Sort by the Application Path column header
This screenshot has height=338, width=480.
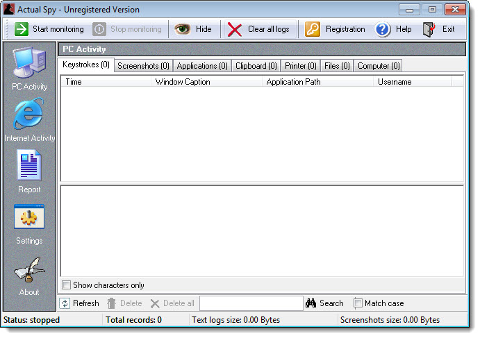(317, 82)
